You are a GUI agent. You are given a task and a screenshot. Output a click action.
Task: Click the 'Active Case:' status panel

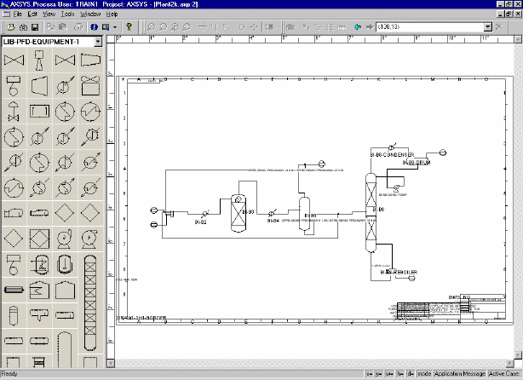tap(504, 374)
